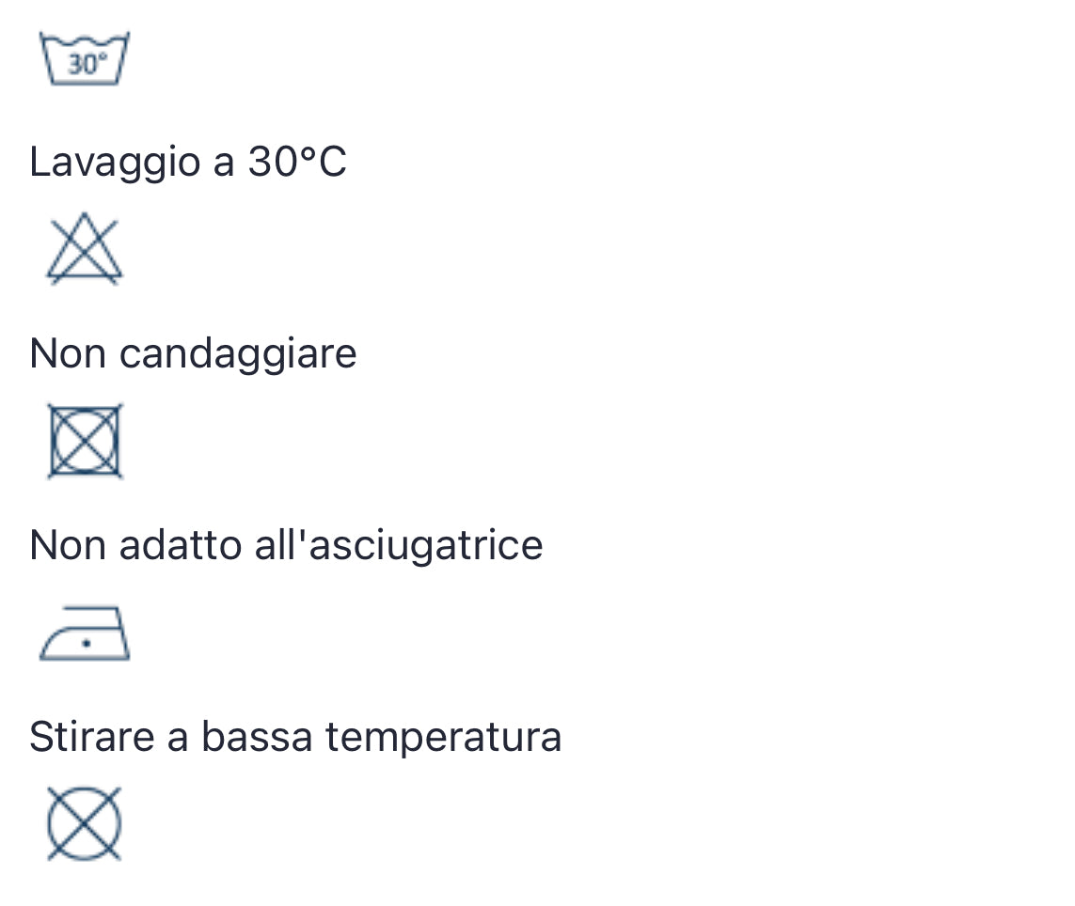
Task: Click the 30° number inside the wash tub
Action: pyautogui.click(x=87, y=65)
